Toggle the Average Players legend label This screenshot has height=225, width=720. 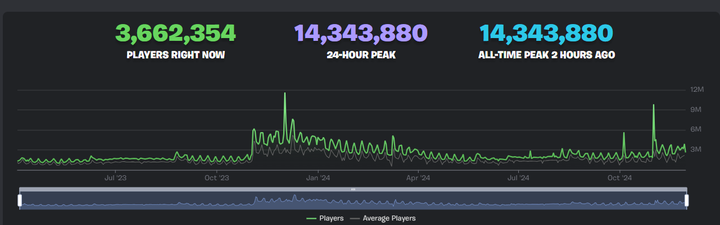tap(389, 218)
